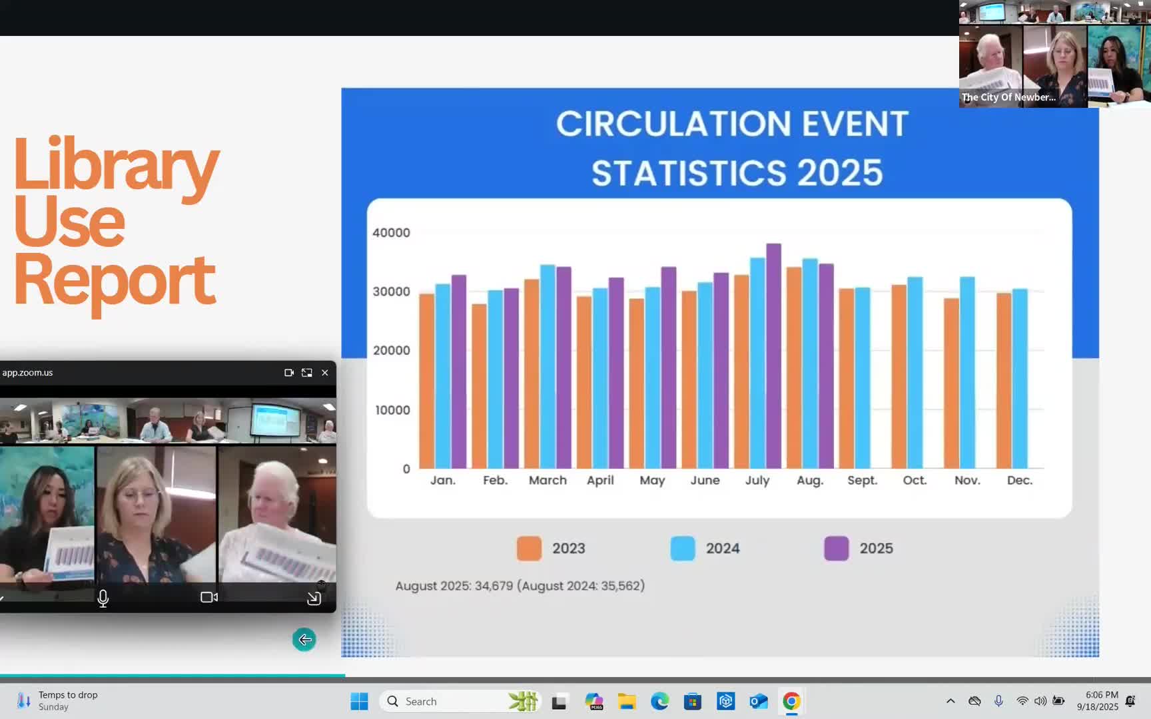Click the blue 2024 legend swatch
Screen dimensions: 1151x719
[683, 549]
